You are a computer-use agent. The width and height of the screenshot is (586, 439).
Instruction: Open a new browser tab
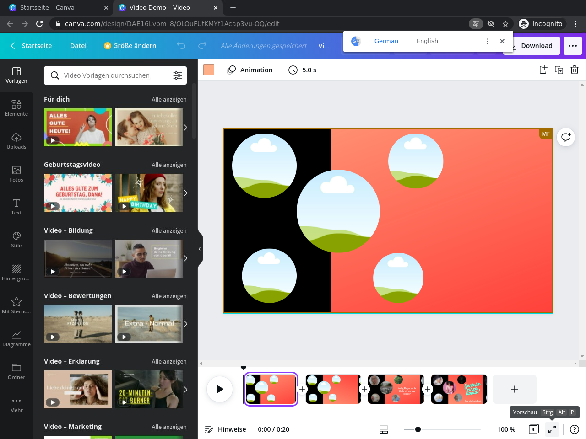tap(233, 8)
